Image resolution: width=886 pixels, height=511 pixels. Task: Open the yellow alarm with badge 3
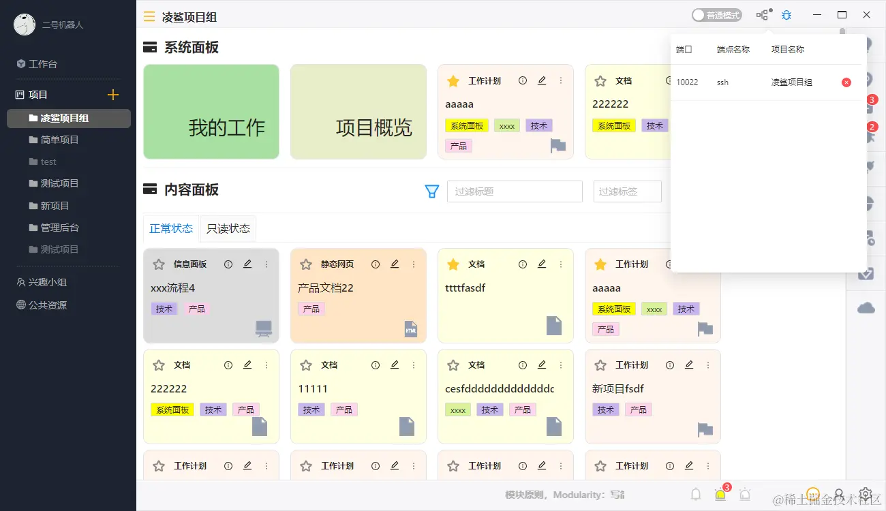click(720, 494)
